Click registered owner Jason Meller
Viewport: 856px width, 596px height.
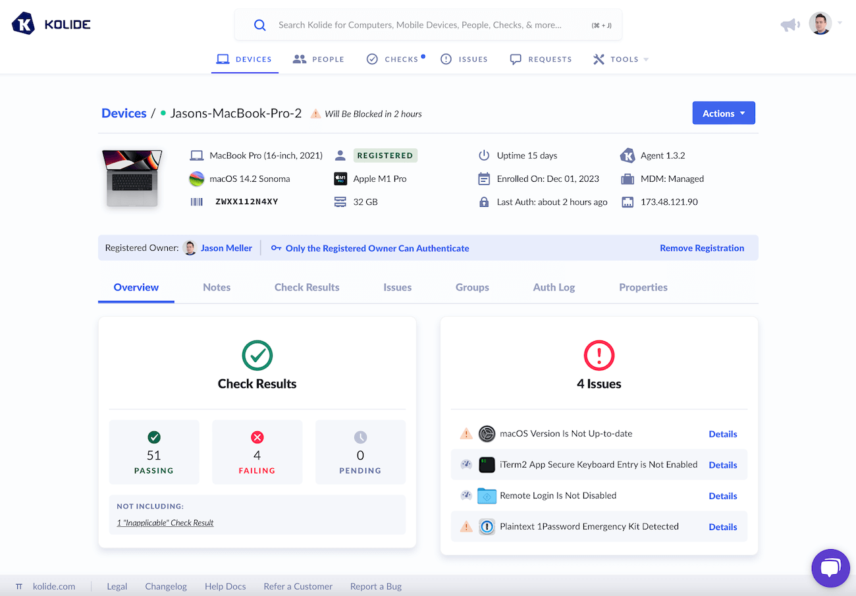click(x=226, y=248)
